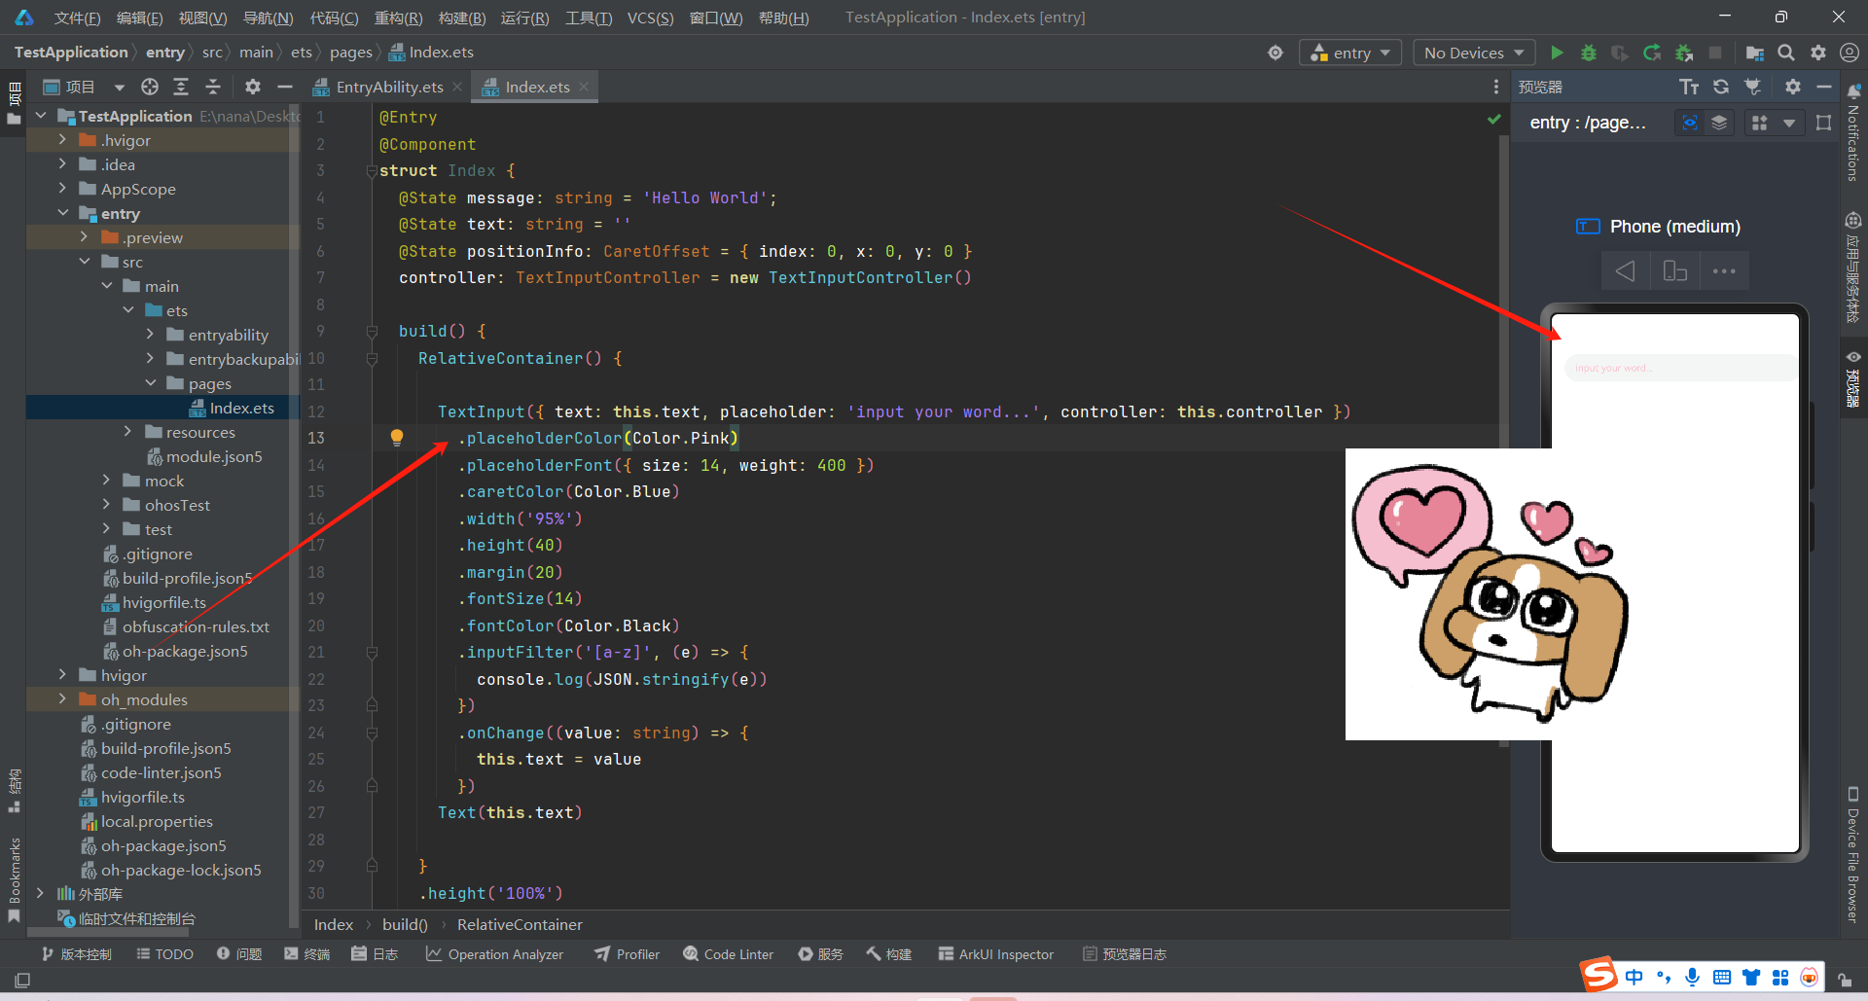
Task: Attach debugger to process icon
Action: coord(1684,53)
